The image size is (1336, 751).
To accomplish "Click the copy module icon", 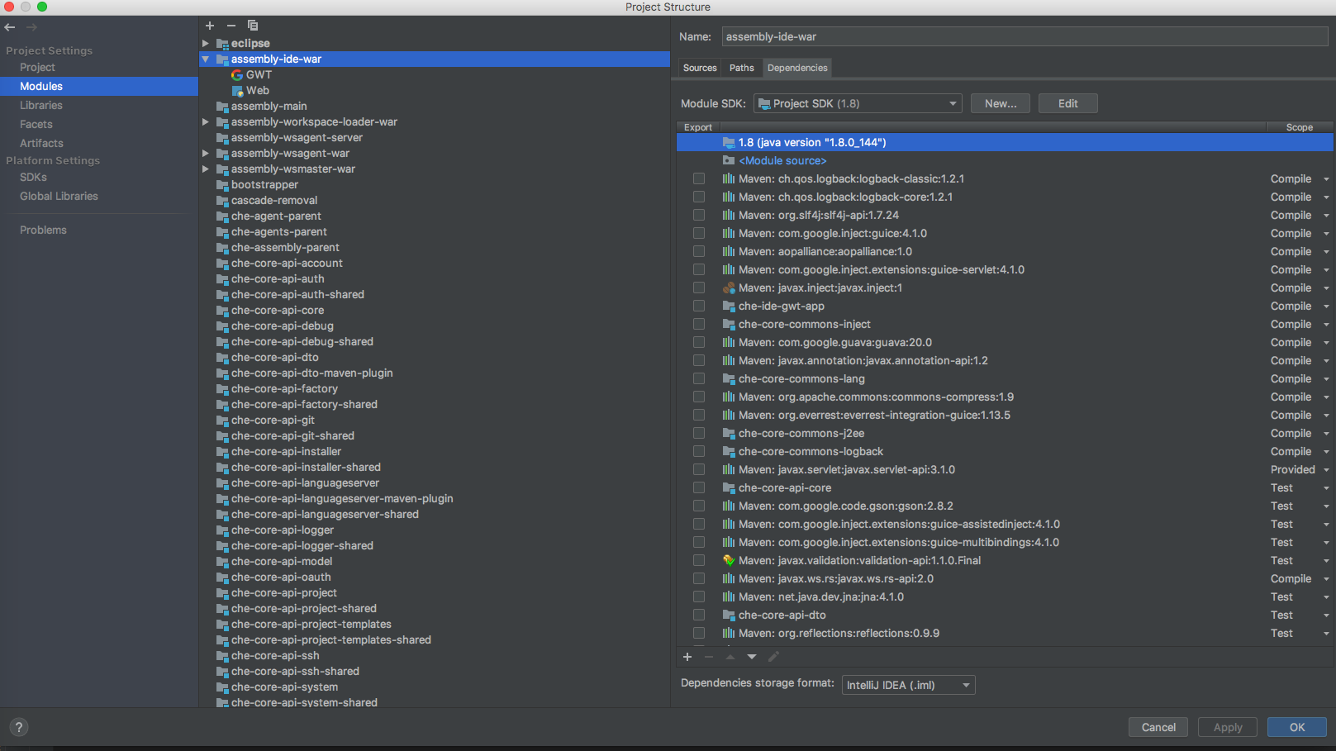I will (x=253, y=26).
